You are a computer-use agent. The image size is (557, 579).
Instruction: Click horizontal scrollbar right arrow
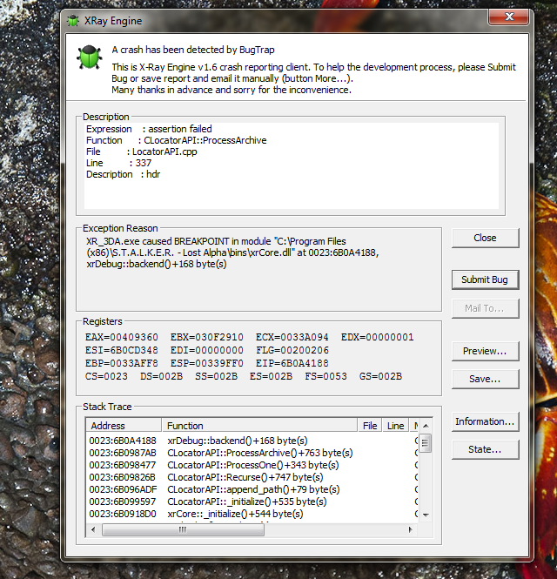point(410,530)
